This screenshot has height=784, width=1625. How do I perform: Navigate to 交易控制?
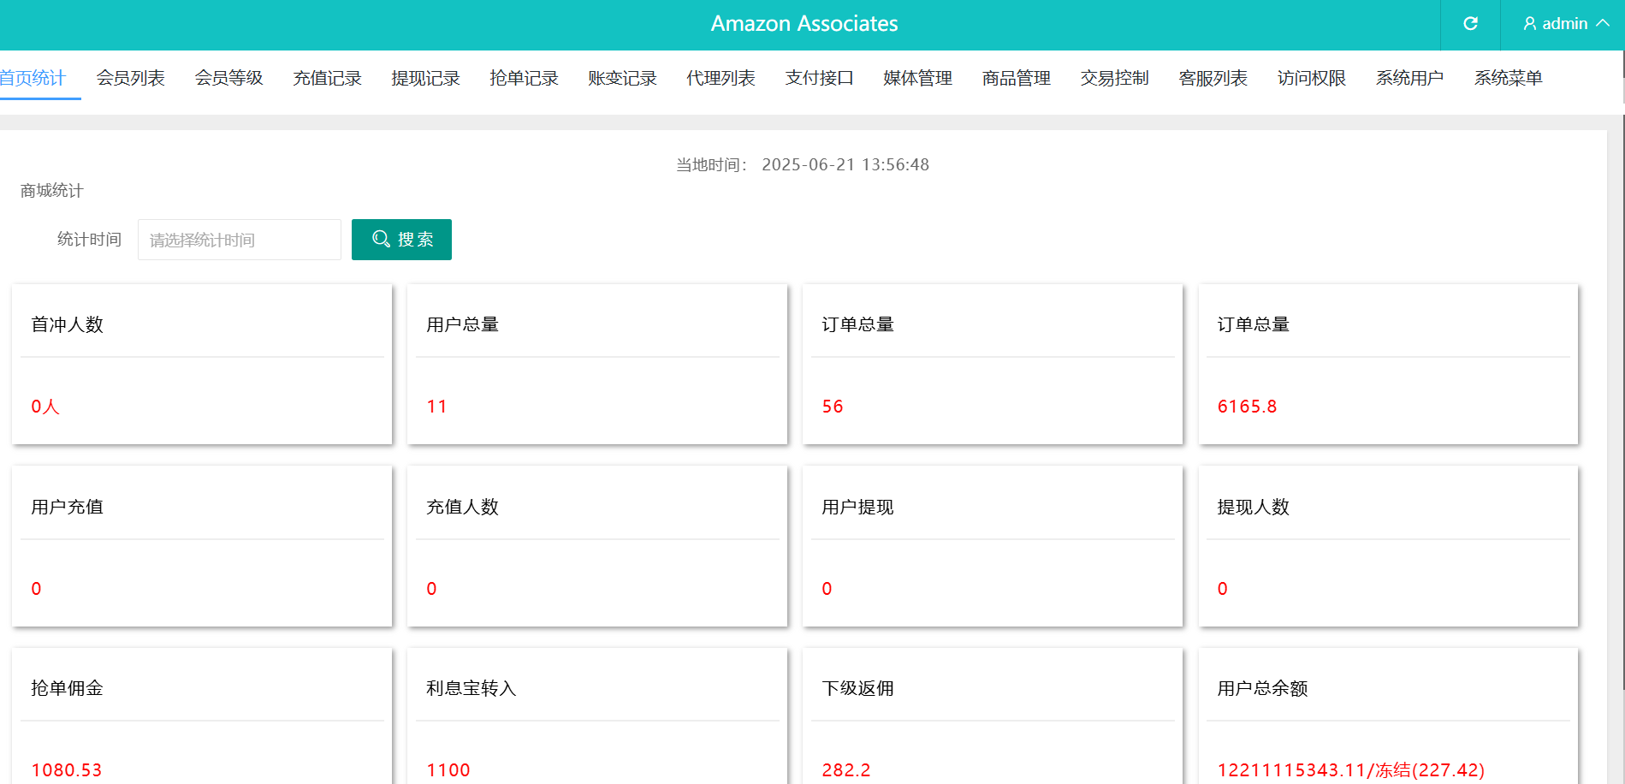pyautogui.click(x=1114, y=78)
